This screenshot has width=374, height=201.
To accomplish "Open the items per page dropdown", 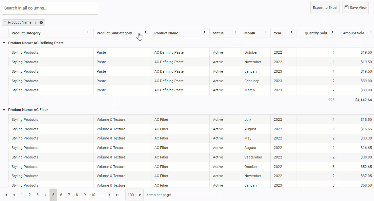I will [x=135, y=195].
